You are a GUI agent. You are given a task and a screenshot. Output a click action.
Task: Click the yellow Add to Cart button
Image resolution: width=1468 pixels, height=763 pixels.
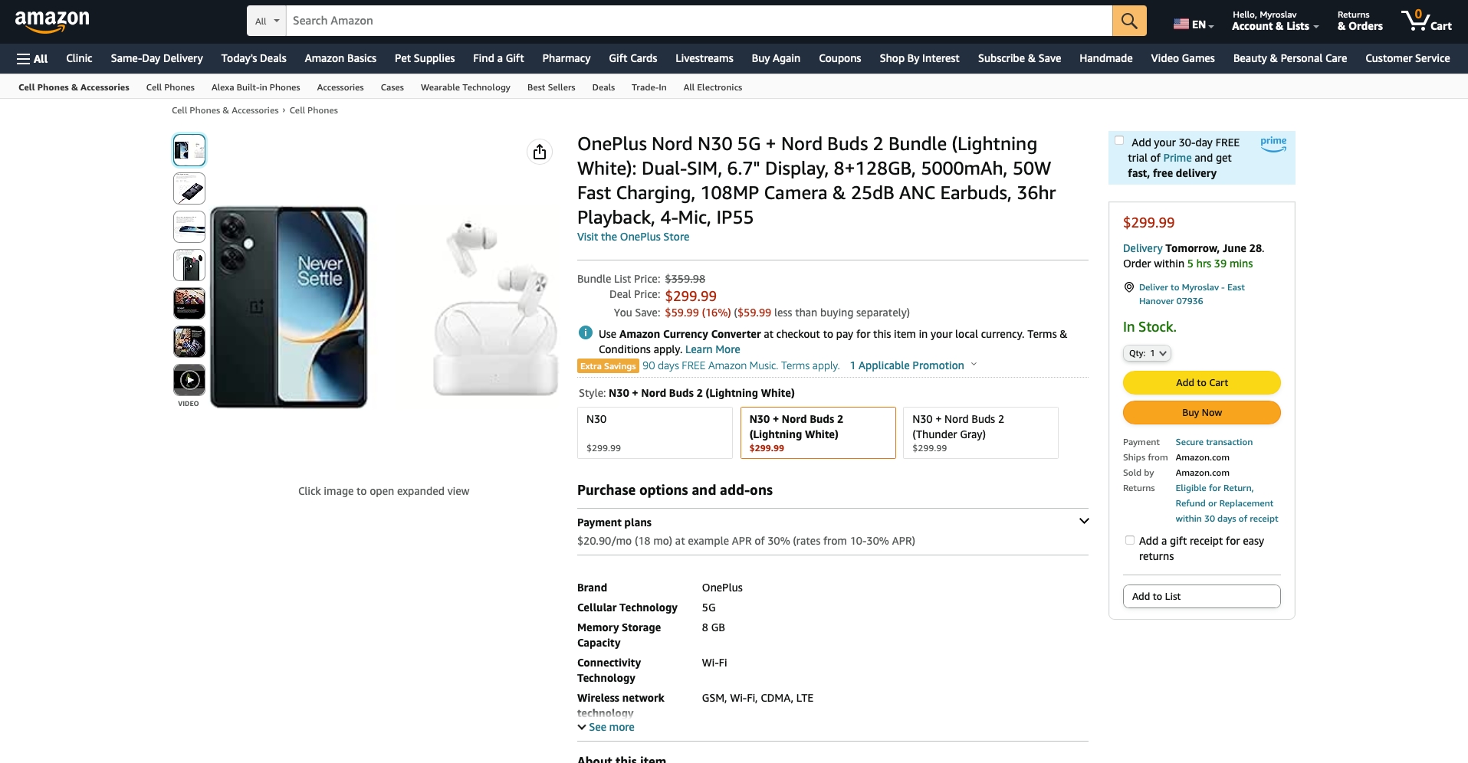pyautogui.click(x=1201, y=382)
